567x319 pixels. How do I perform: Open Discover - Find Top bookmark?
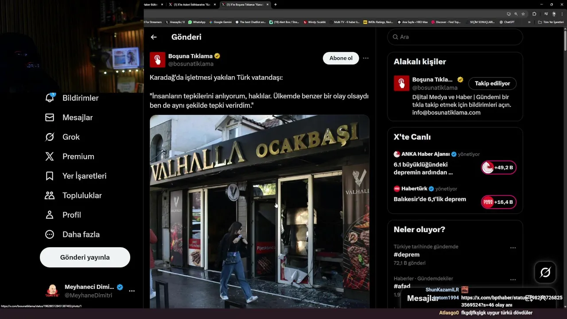pyautogui.click(x=446, y=22)
